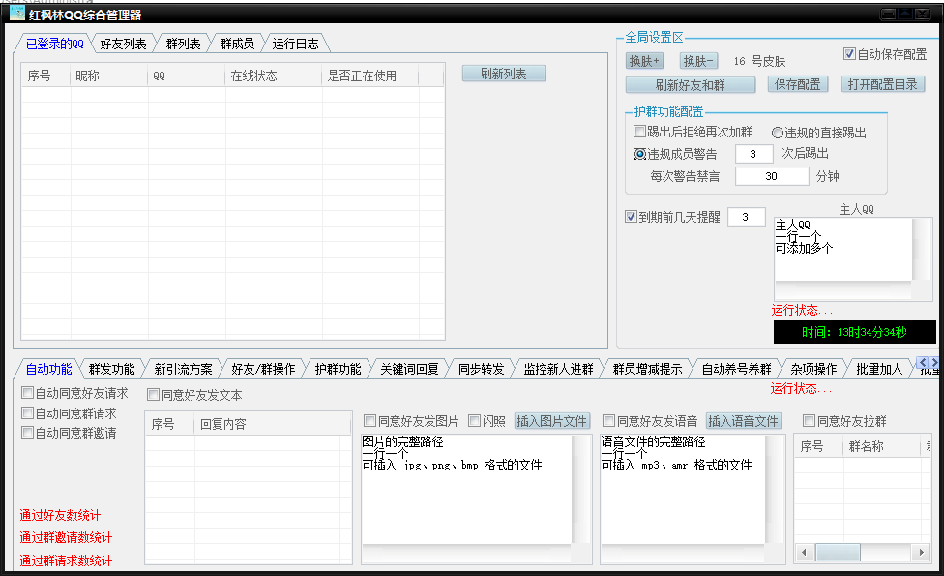The height and width of the screenshot is (576, 944).
Task: Select the 违规成员警告 radio option
Action: point(640,154)
